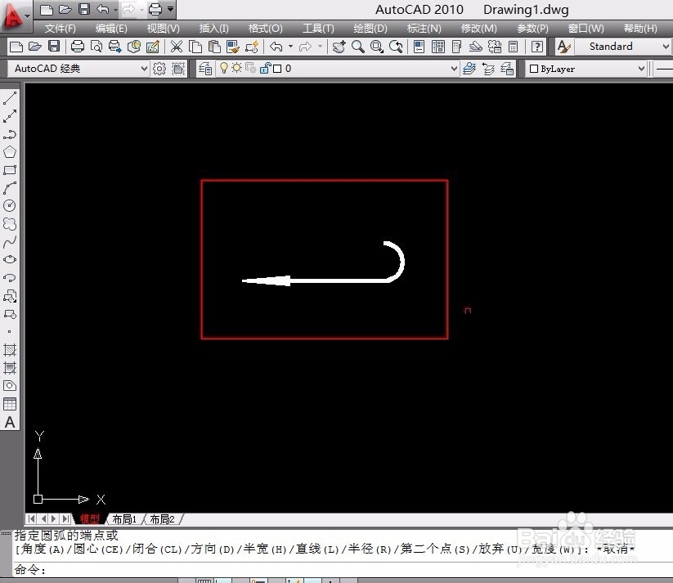Open the AutoCAD 经典 workspace dropdown
The height and width of the screenshot is (583, 673).
pyautogui.click(x=144, y=69)
